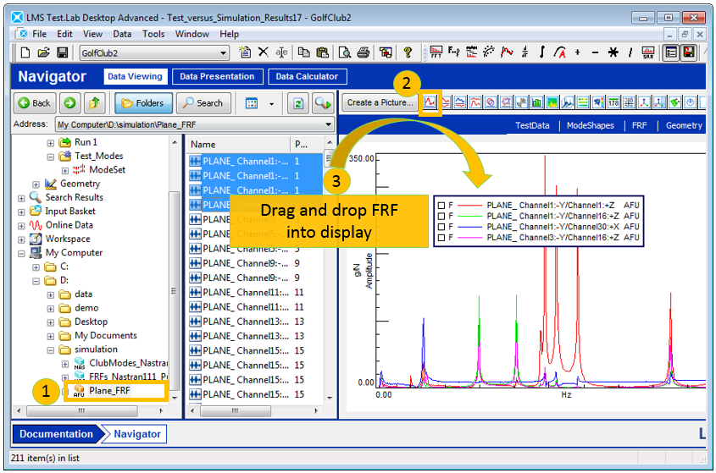Open the GolfClub2 project dropdown
The width and height of the screenshot is (716, 473).
click(x=224, y=53)
